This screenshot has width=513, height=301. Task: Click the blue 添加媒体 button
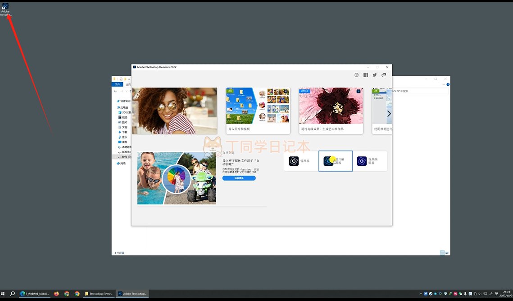click(239, 178)
